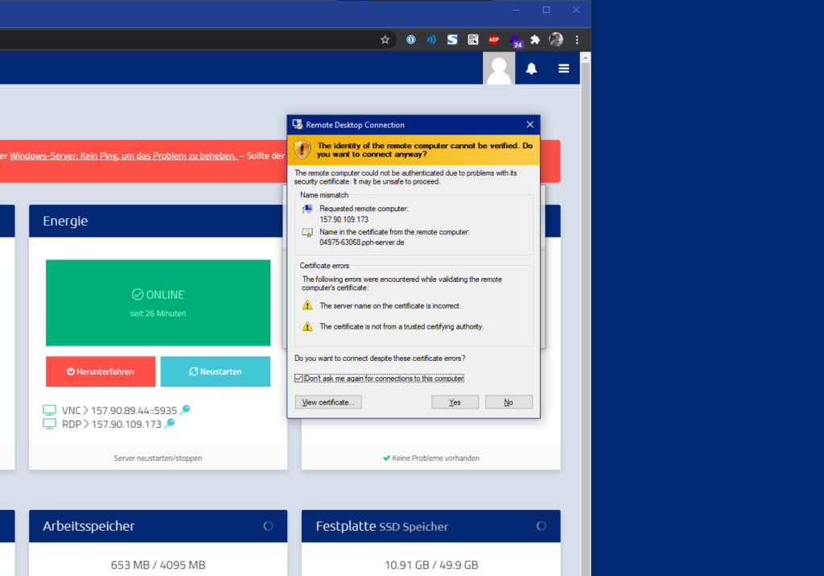Viewport: 824px width, 576px height.
Task: Open the Chrome profile avatar
Action: pos(555,39)
